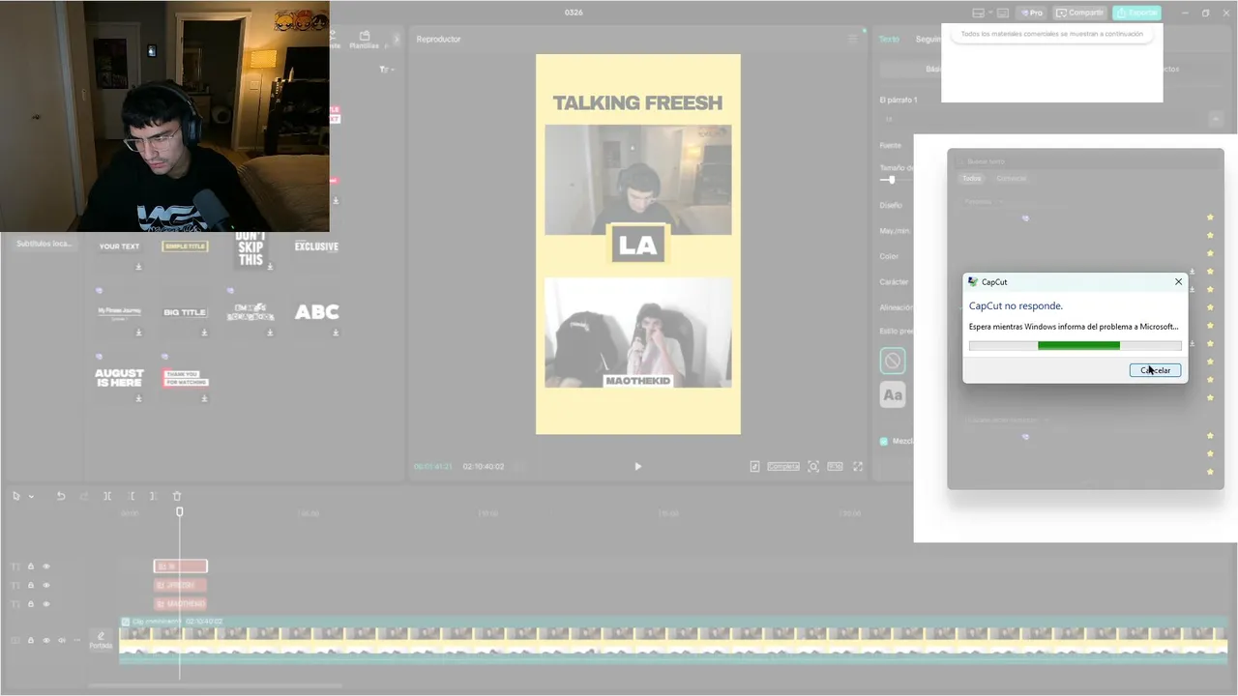This screenshot has height=696, width=1238.
Task: Play the preview in the Reproductor
Action: [x=637, y=466]
